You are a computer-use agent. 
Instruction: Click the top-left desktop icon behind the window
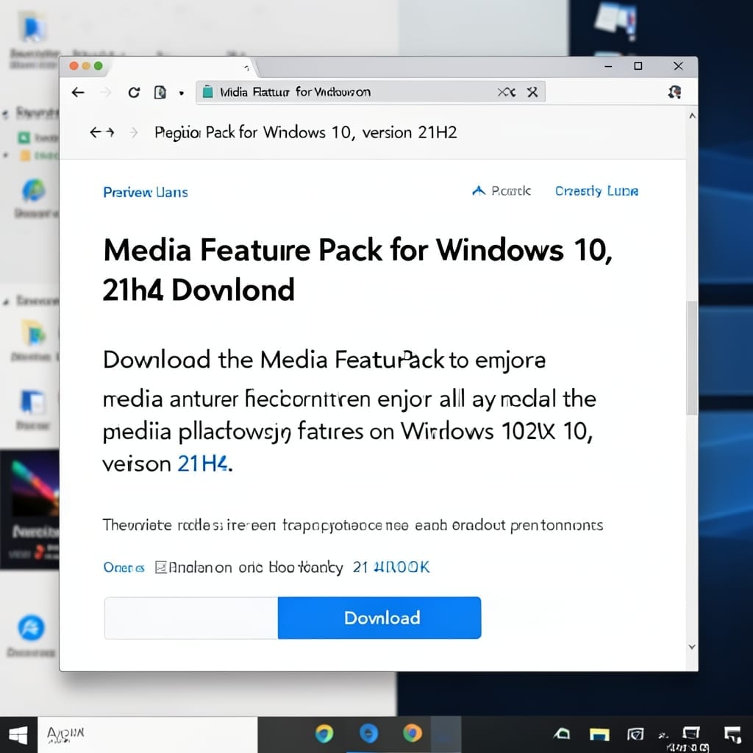coord(32,28)
